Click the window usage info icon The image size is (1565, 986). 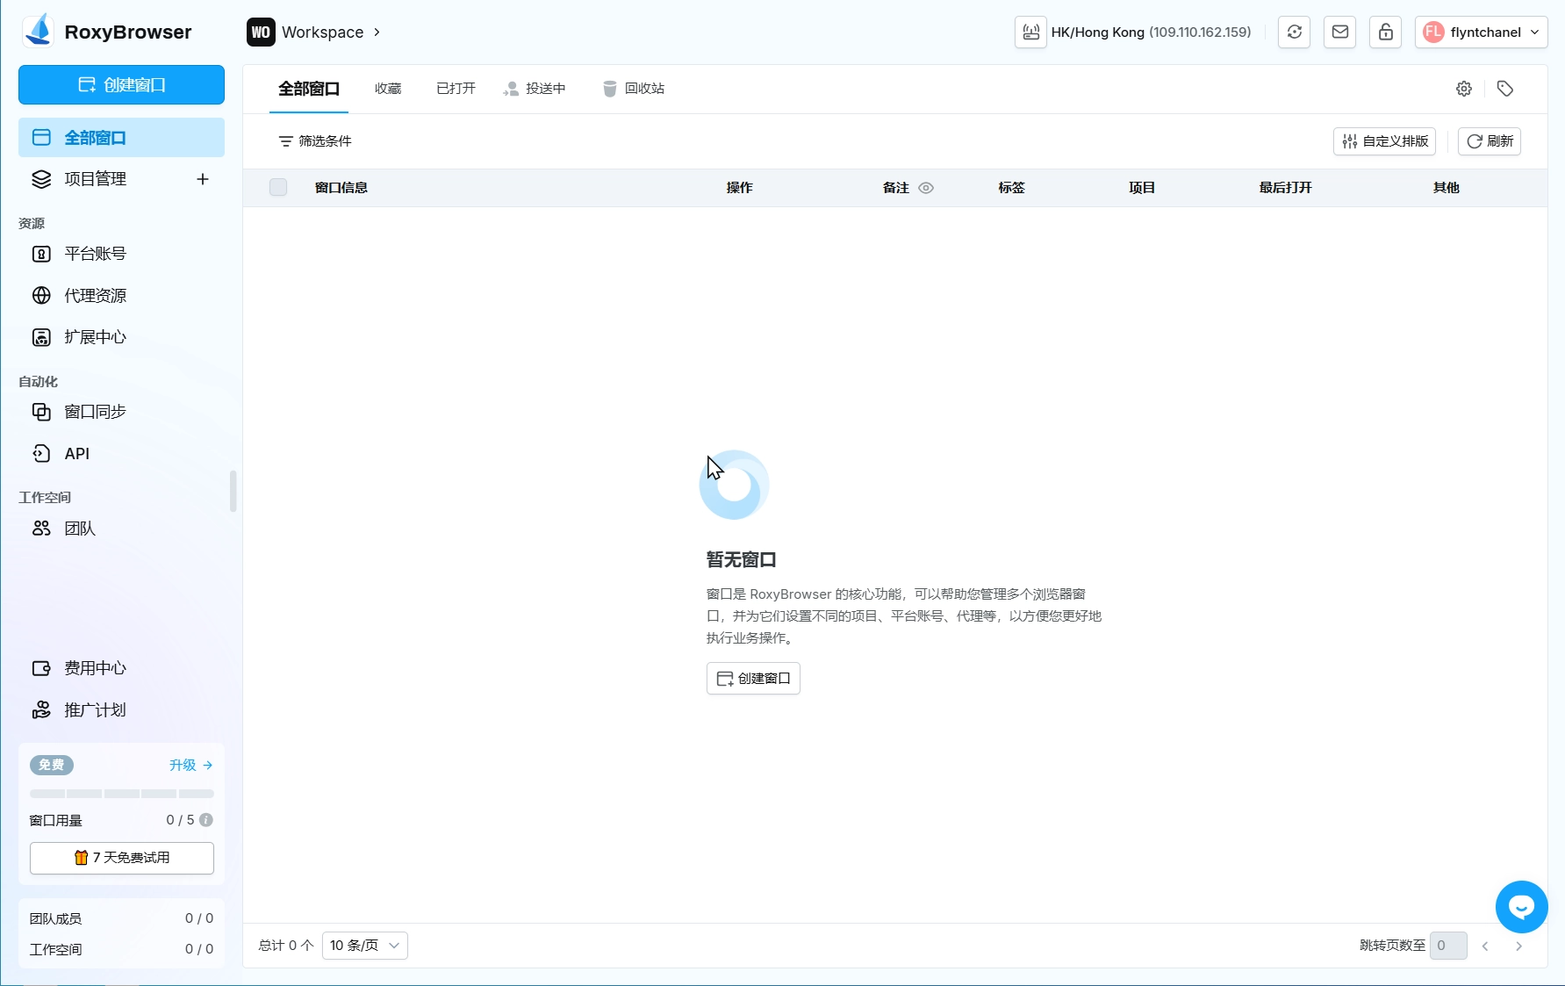tap(206, 820)
